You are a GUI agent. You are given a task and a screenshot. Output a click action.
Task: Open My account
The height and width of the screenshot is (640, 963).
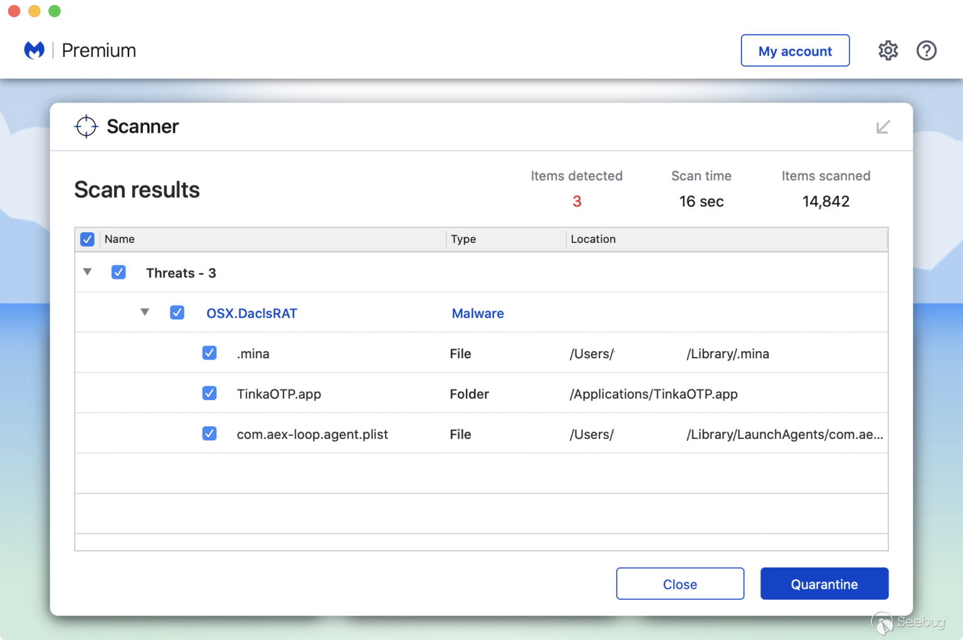794,51
